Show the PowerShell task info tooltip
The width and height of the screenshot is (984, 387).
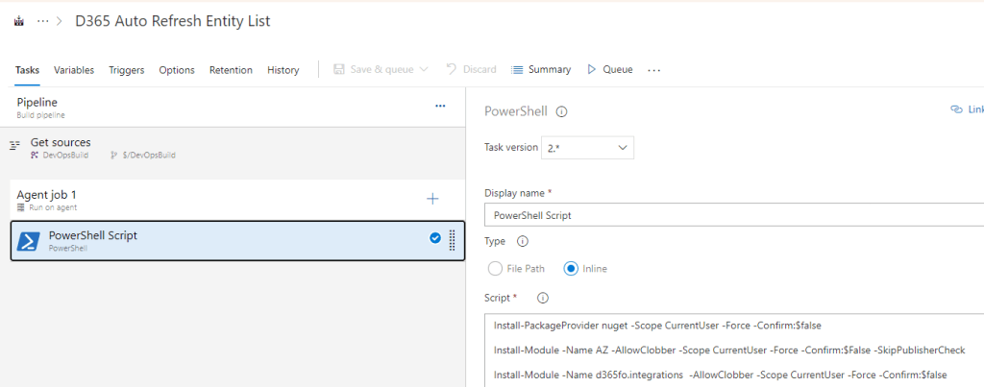click(562, 112)
